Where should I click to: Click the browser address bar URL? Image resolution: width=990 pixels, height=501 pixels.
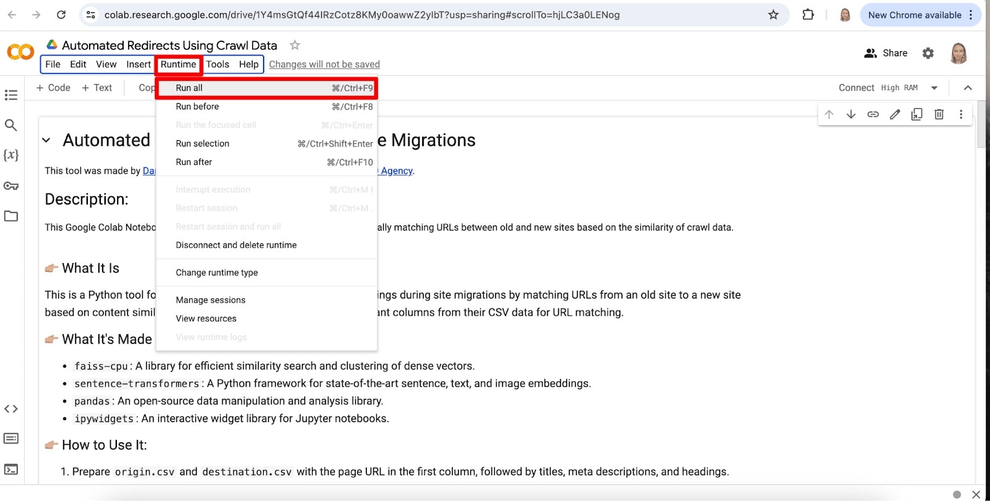click(x=362, y=15)
